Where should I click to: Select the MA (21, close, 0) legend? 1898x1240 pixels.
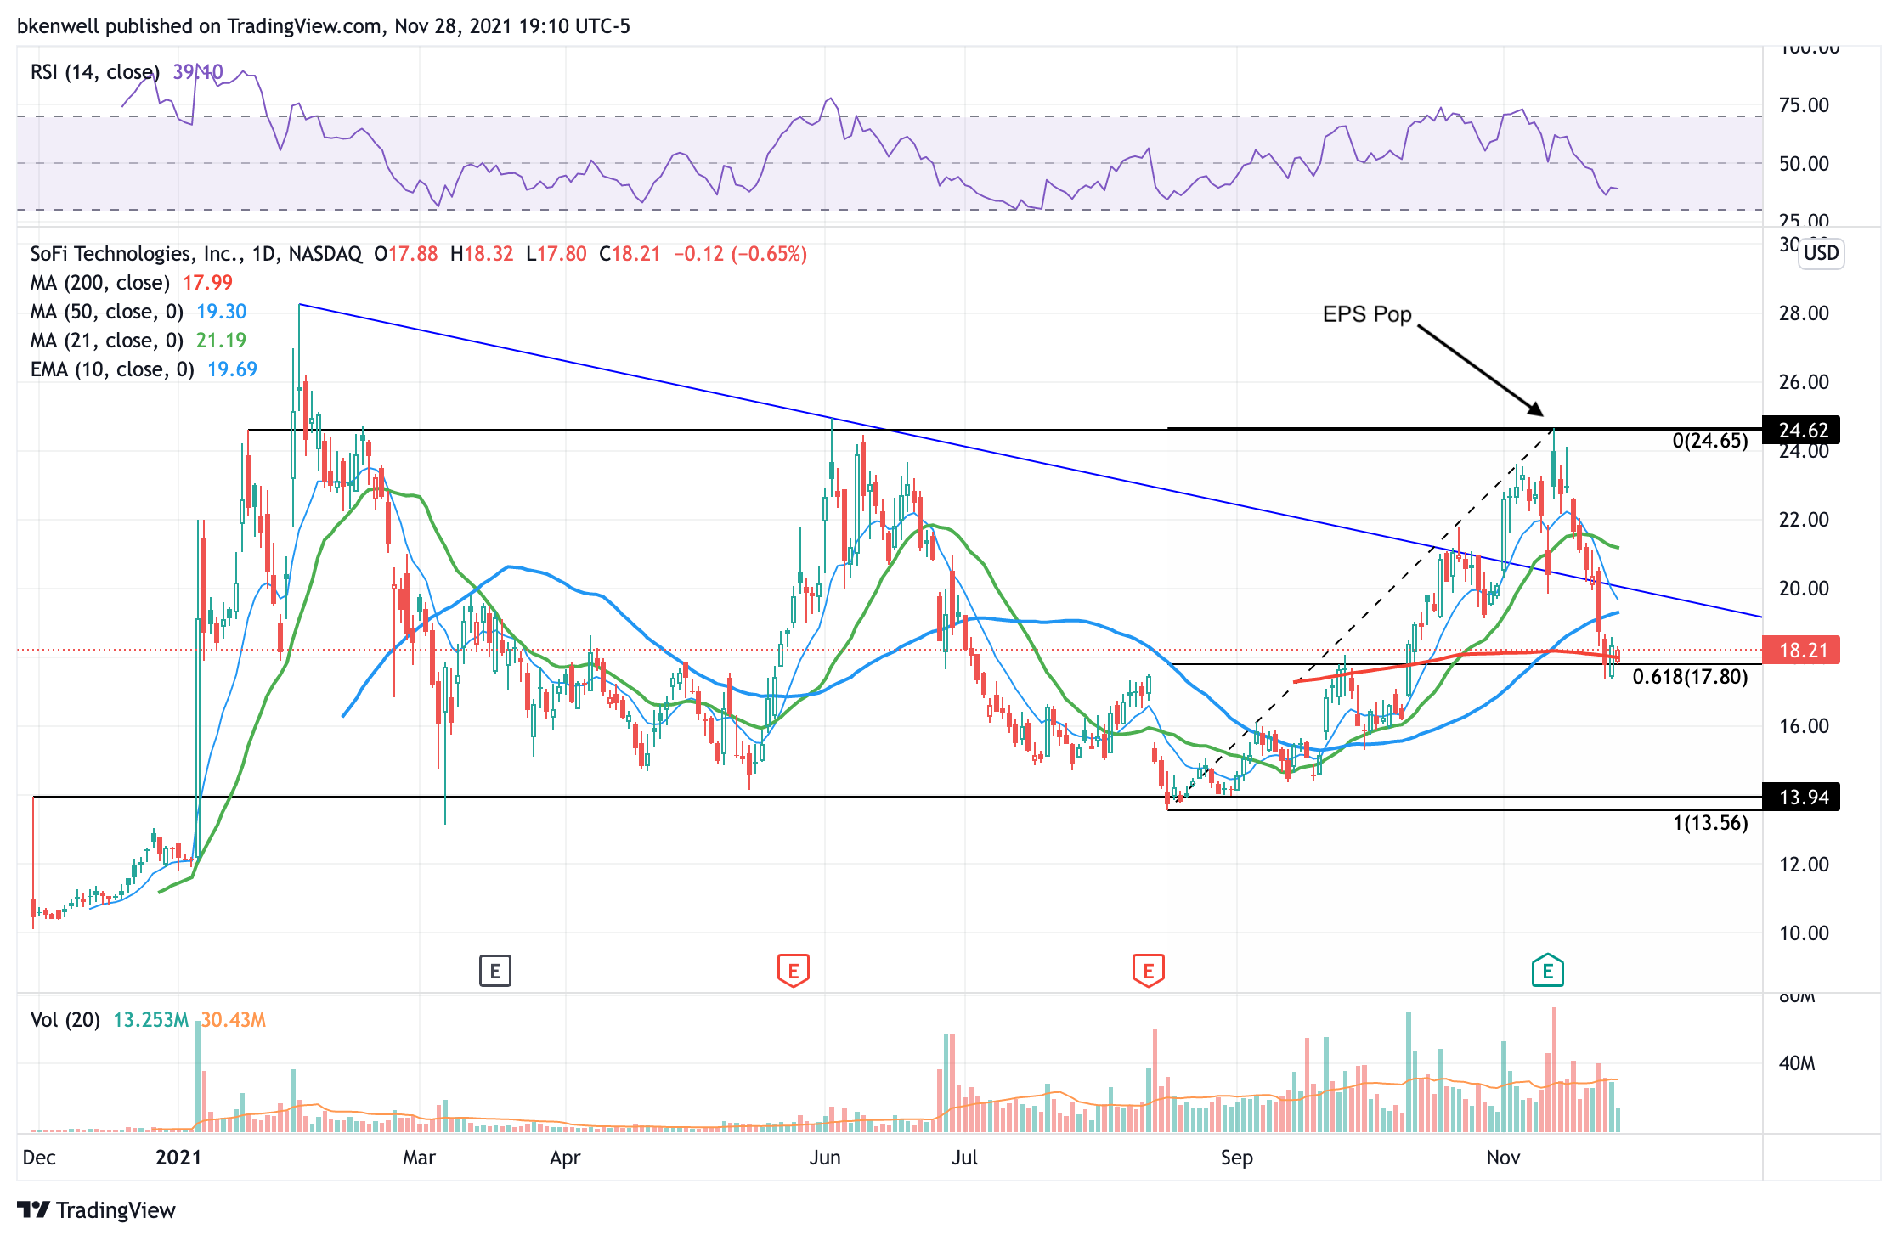click(x=106, y=341)
